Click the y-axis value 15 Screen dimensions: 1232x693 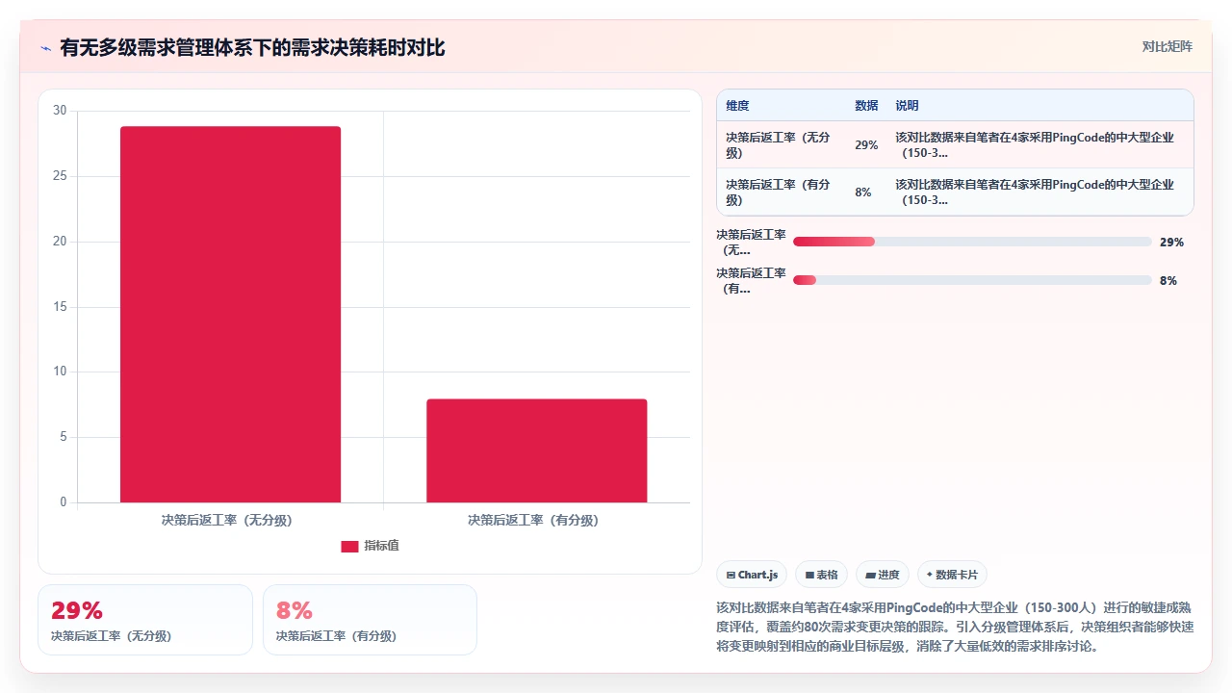click(60, 307)
